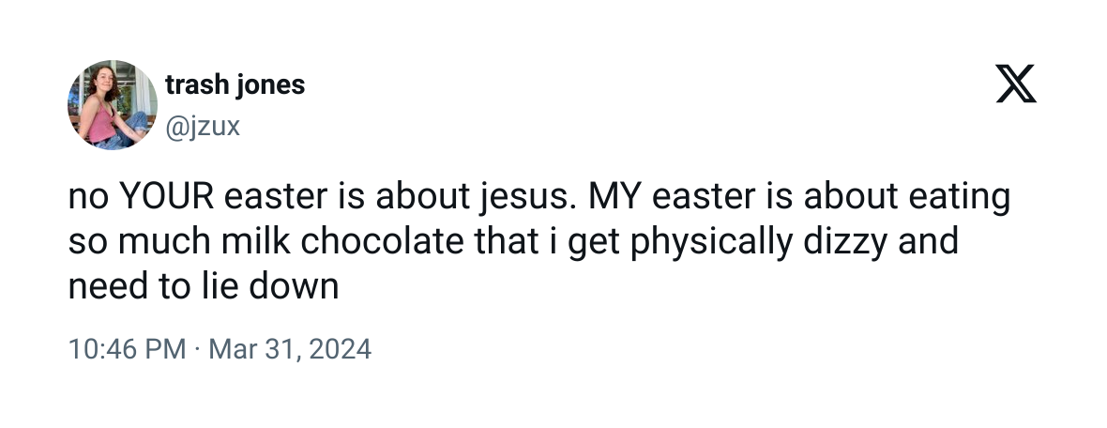The height and width of the screenshot is (428, 1107).
Task: Click the X logo icon
Action: (1015, 87)
